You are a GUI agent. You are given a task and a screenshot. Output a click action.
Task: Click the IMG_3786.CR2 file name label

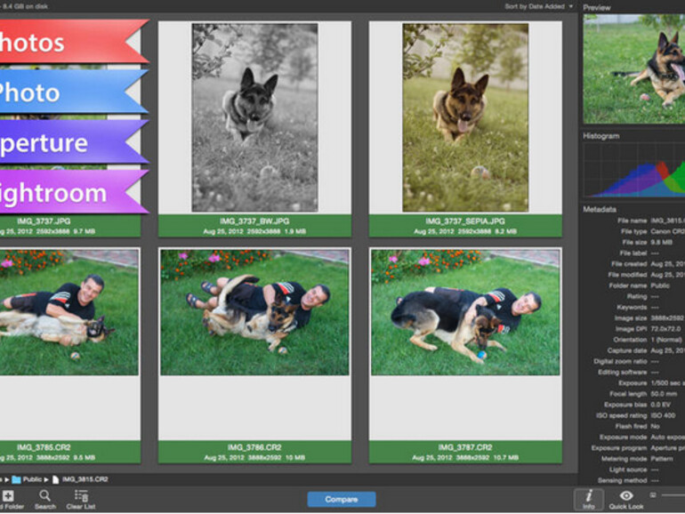coord(254,447)
